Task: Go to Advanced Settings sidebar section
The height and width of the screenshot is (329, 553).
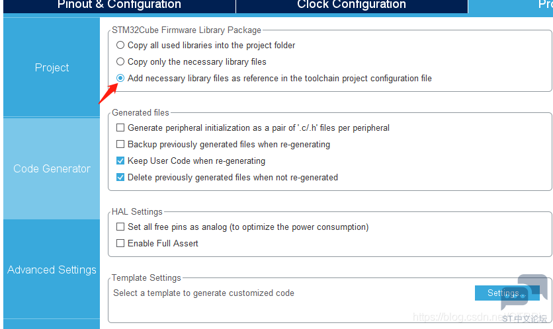Action: pyautogui.click(x=52, y=270)
